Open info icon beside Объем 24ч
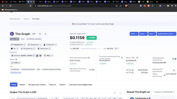 137,58
